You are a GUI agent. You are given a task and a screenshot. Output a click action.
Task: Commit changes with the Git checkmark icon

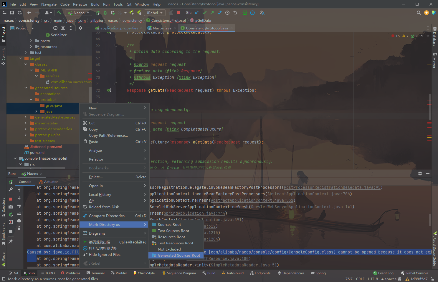tap(204, 13)
